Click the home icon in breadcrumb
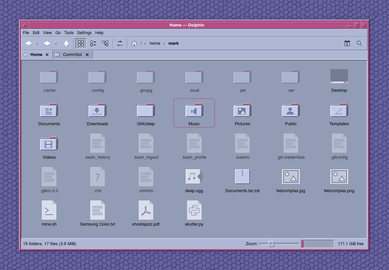 [x=134, y=43]
